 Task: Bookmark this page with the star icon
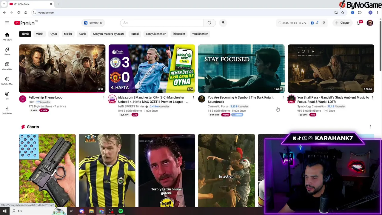tap(343, 13)
